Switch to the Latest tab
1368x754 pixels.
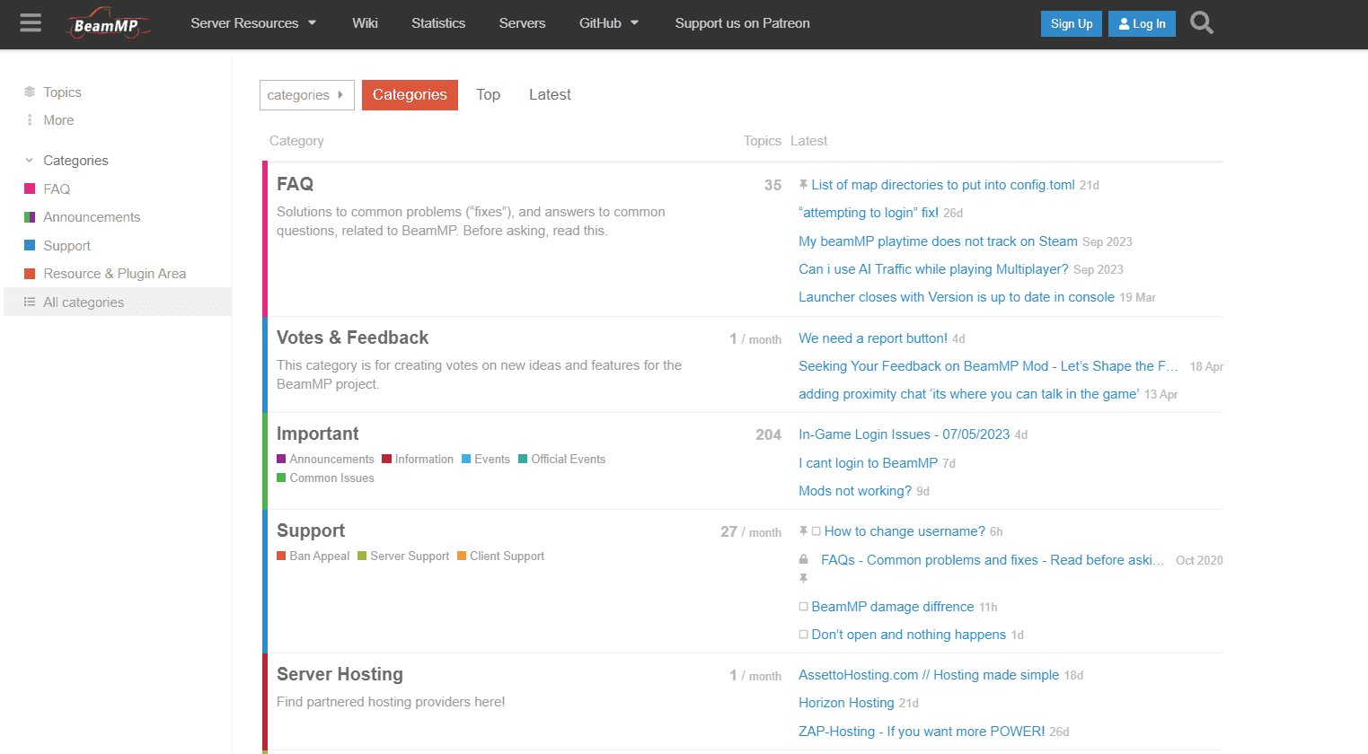[x=550, y=95]
